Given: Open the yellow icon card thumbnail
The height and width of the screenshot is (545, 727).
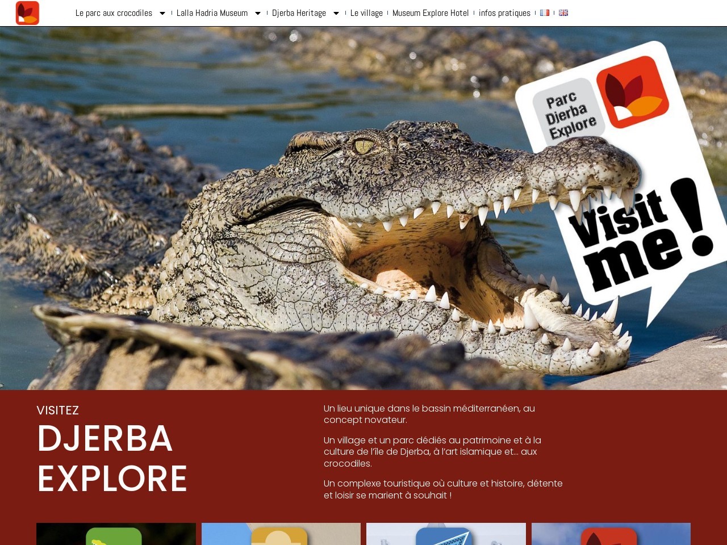Looking at the screenshot, I should [x=281, y=534].
